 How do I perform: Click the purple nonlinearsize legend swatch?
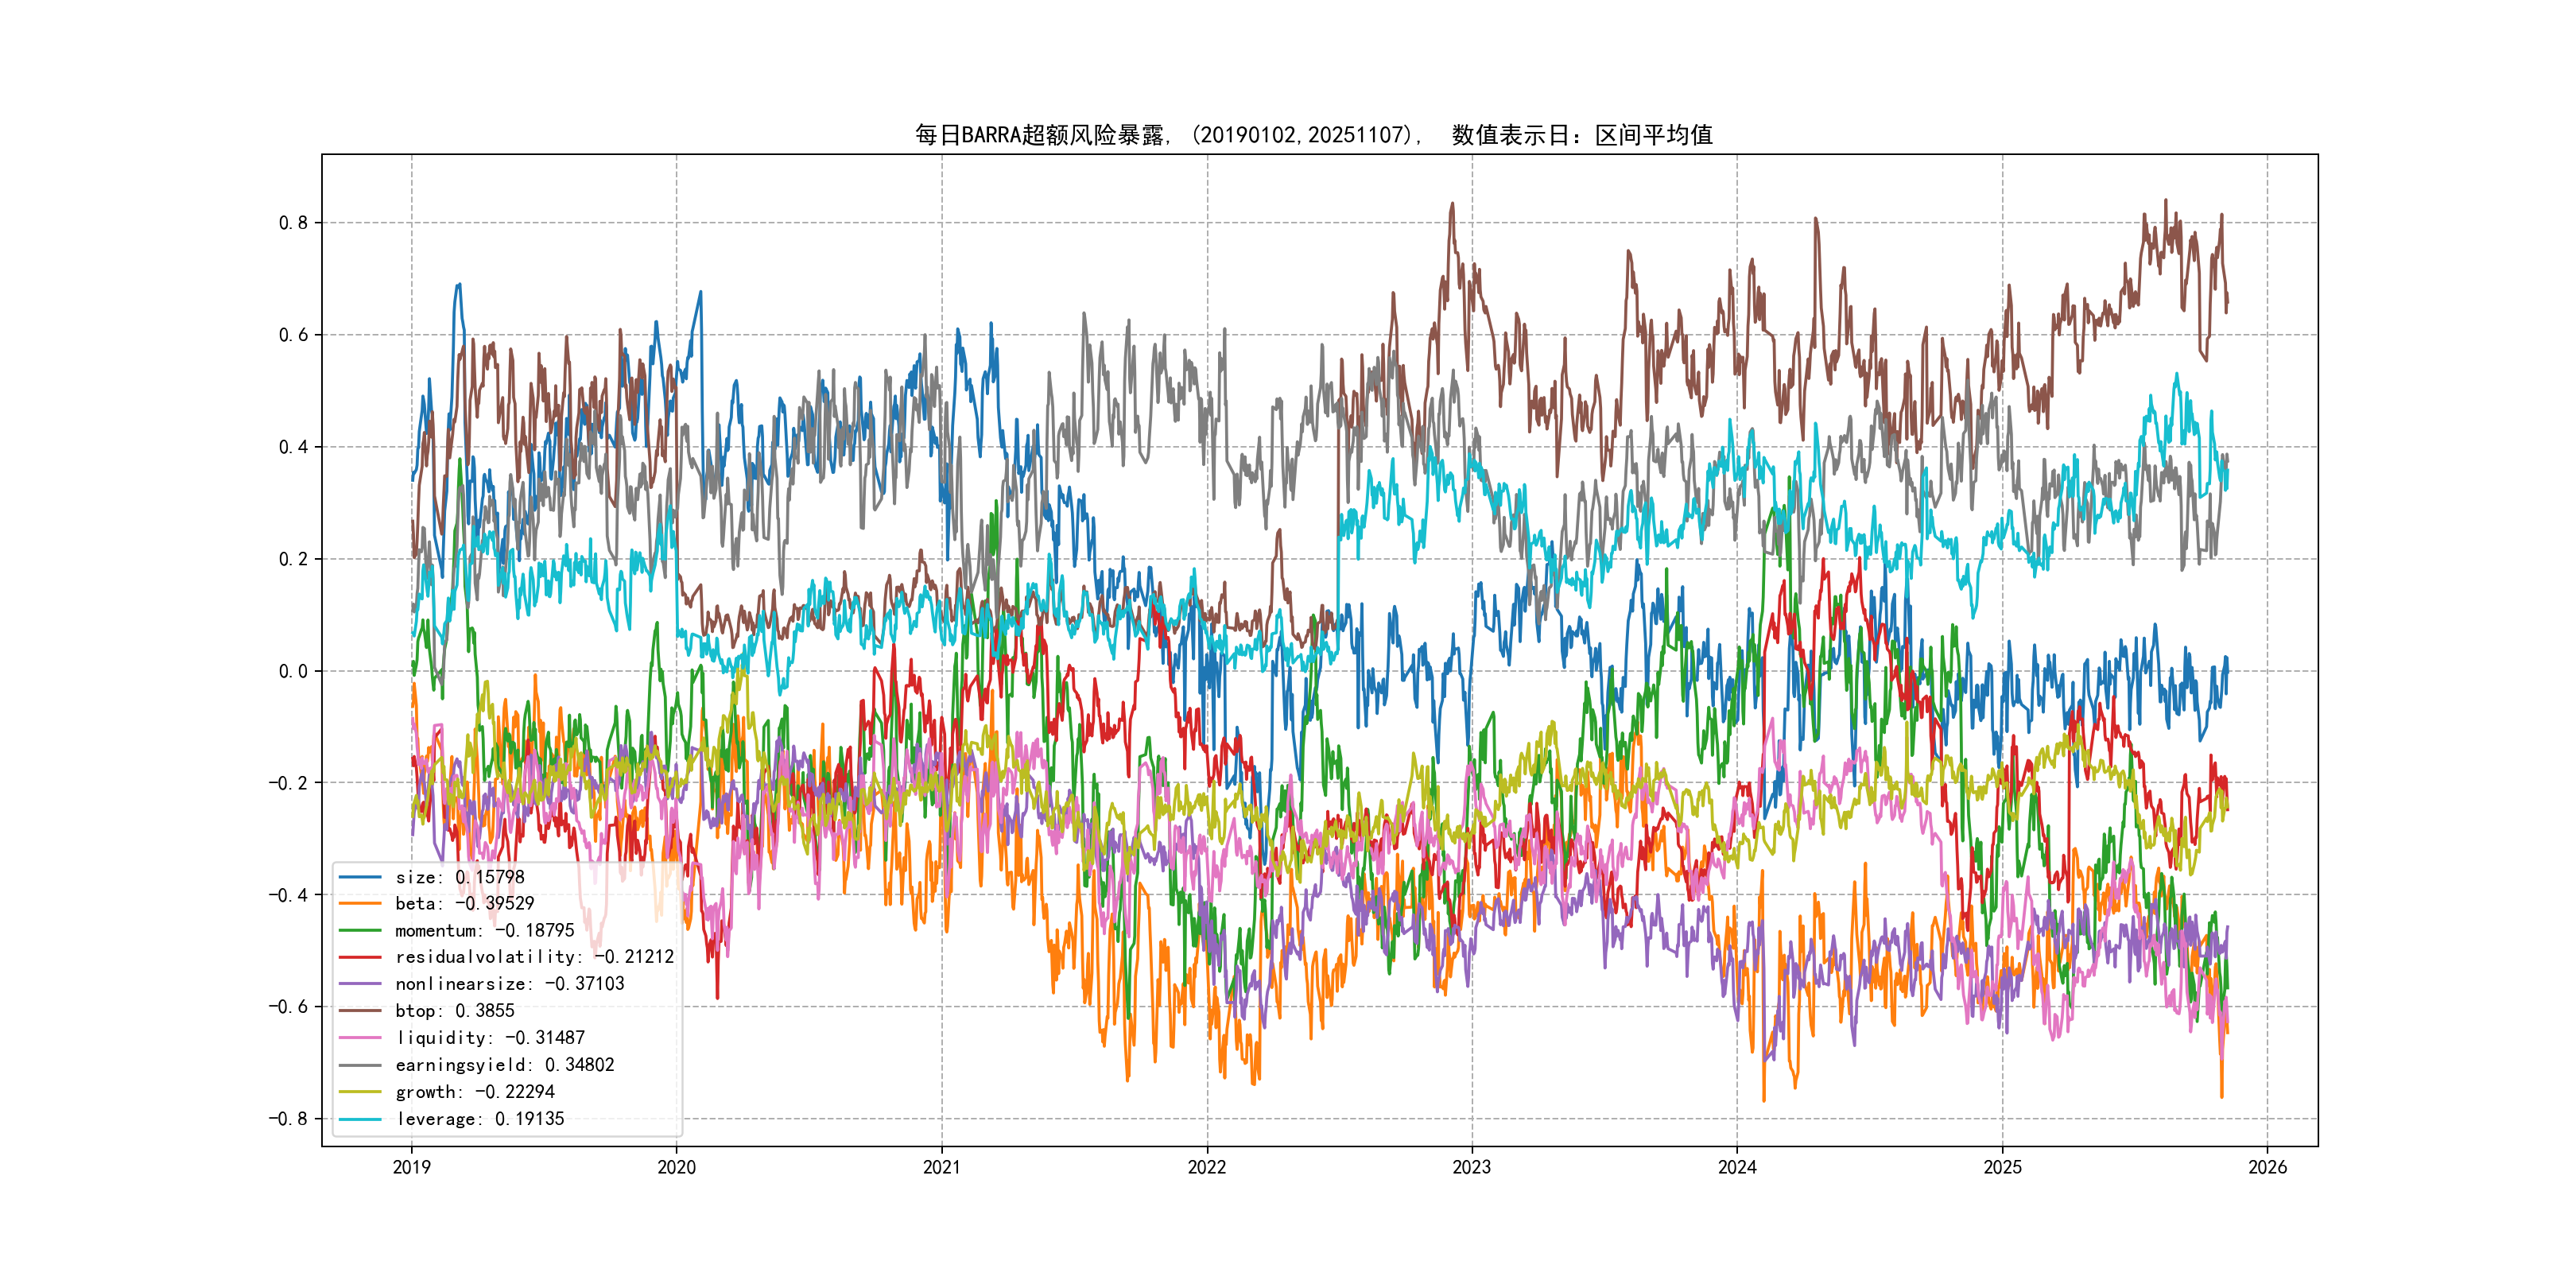[360, 984]
